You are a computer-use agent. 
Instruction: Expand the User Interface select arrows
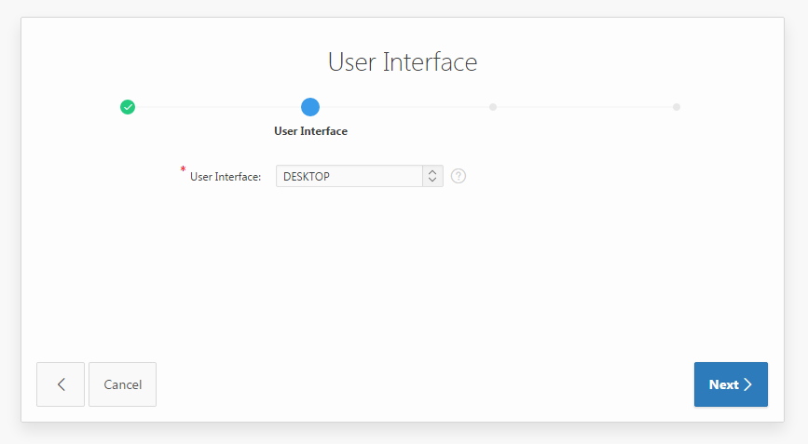432,176
